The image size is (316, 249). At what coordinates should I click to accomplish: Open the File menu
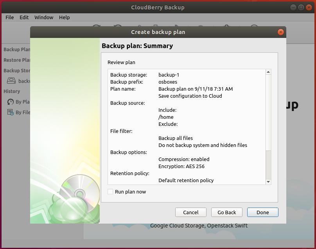click(x=9, y=18)
